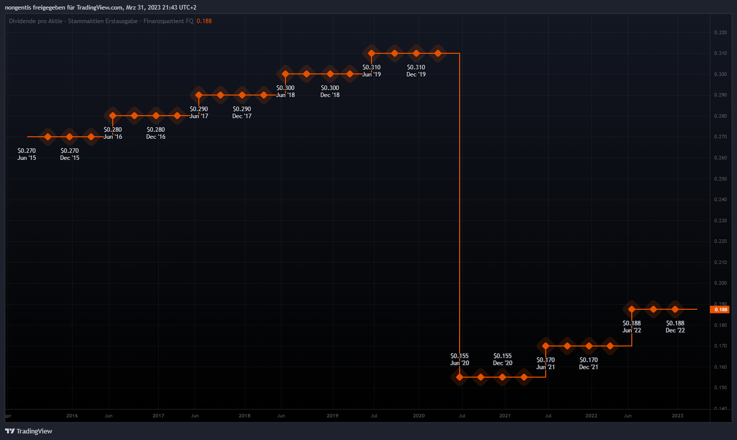737x440 pixels.
Task: Select the Dividende pro Aktie legend title
Action: click(101, 21)
